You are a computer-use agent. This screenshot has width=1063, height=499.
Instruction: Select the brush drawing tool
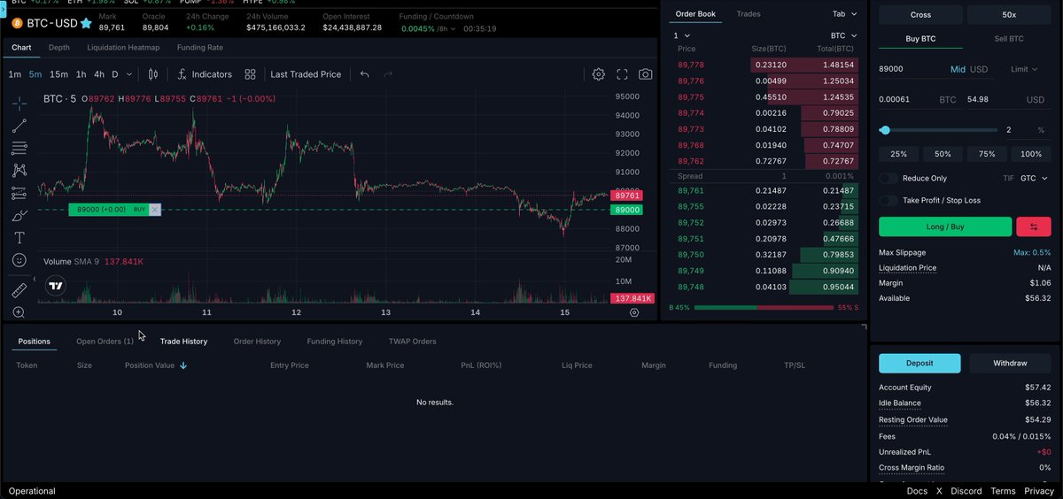pyautogui.click(x=19, y=215)
